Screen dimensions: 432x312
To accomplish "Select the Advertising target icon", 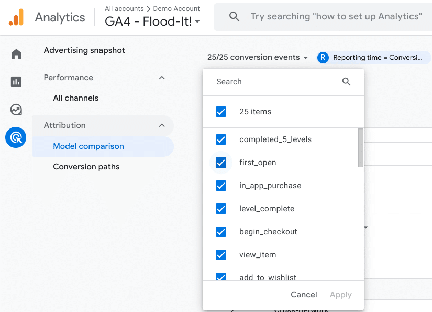I will click(x=16, y=138).
